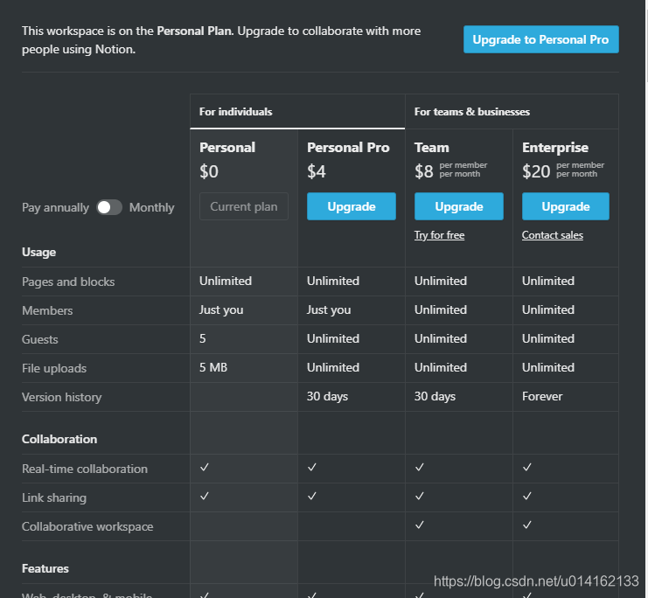Click the Personal Plan notice text
648x598 pixels.
pyautogui.click(x=221, y=40)
